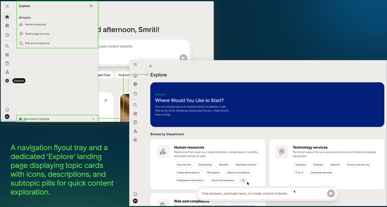387x207 pixels.
Task: Click search icon in Explore page sidebar
Action: click(x=135, y=105)
